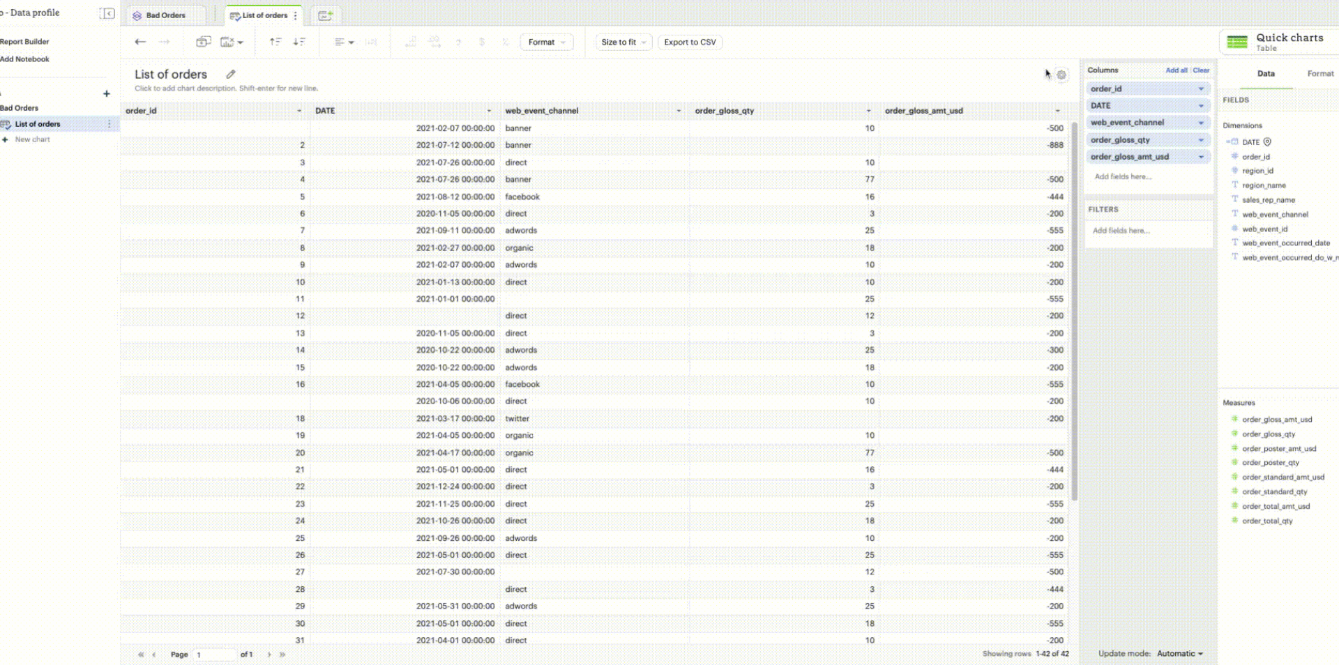Click the last page navigation control
This screenshot has width=1339, height=665.
282,655
